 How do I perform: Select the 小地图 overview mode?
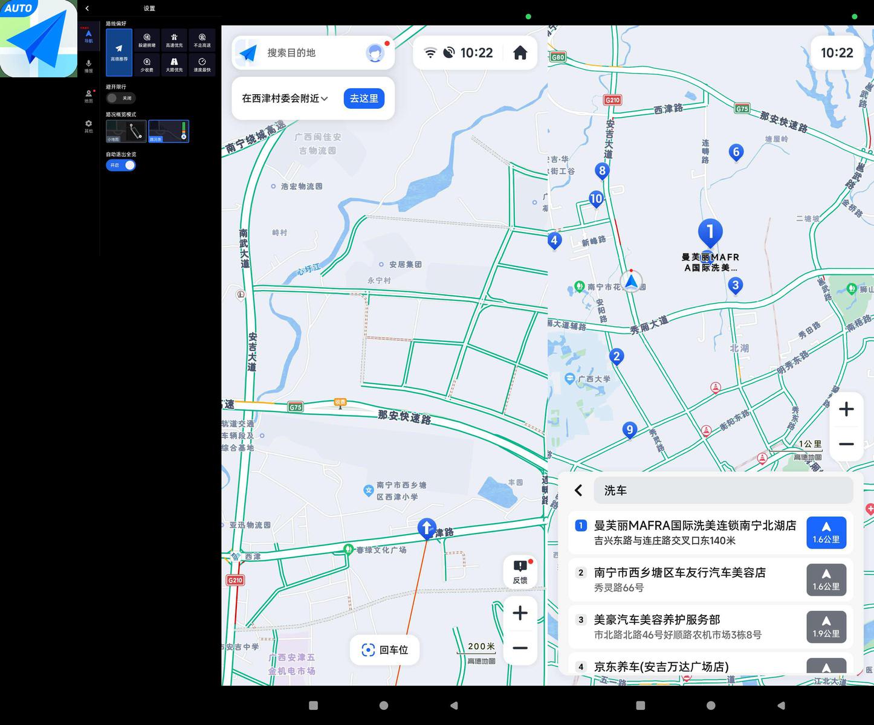(x=126, y=131)
